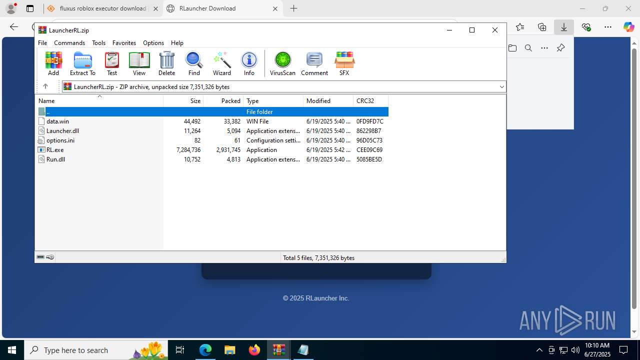Open Edge tab actions menu

[30, 8]
